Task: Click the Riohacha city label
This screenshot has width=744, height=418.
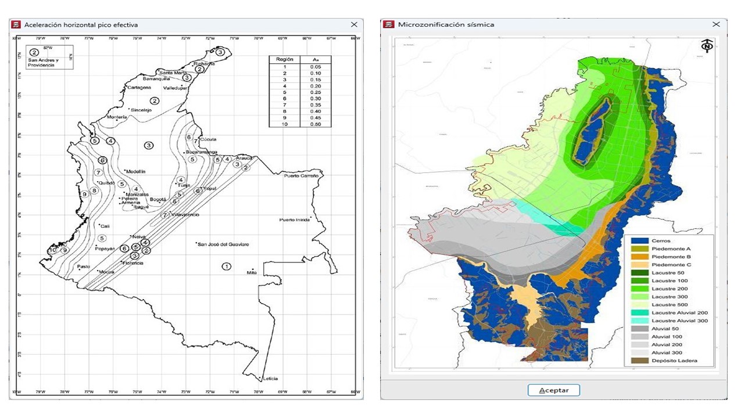Action: pyautogui.click(x=204, y=64)
